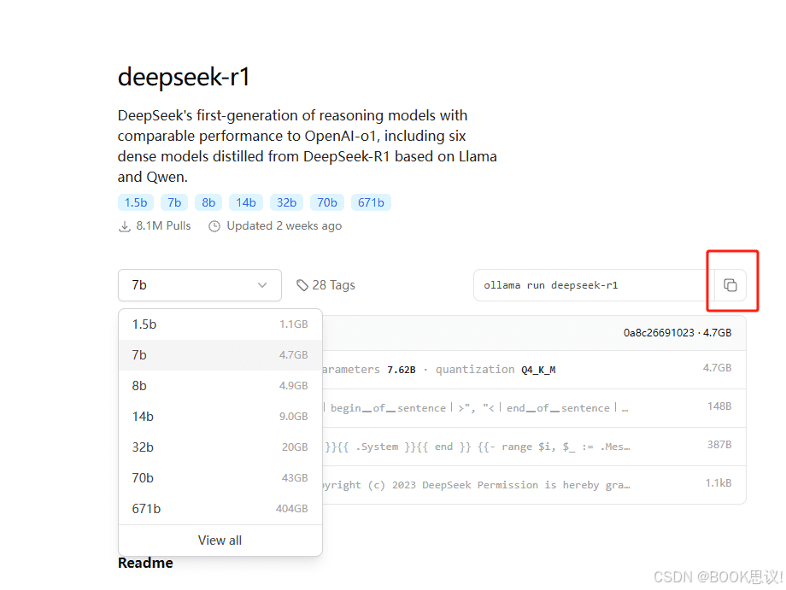786x590 pixels.
Task: Click the deepseek-r1 page title
Action: (184, 77)
